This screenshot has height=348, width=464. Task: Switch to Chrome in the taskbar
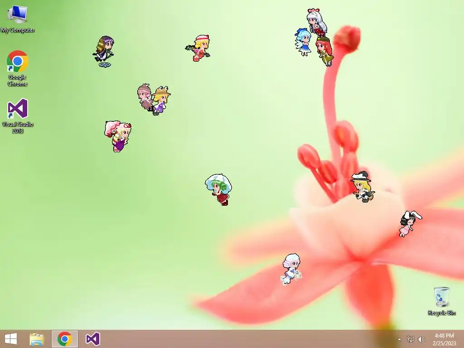(65, 339)
